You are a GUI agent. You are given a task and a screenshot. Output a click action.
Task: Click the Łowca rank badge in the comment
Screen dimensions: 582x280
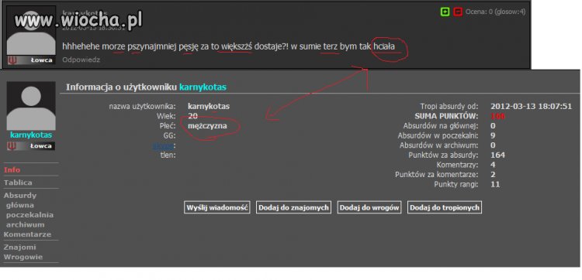point(31,60)
